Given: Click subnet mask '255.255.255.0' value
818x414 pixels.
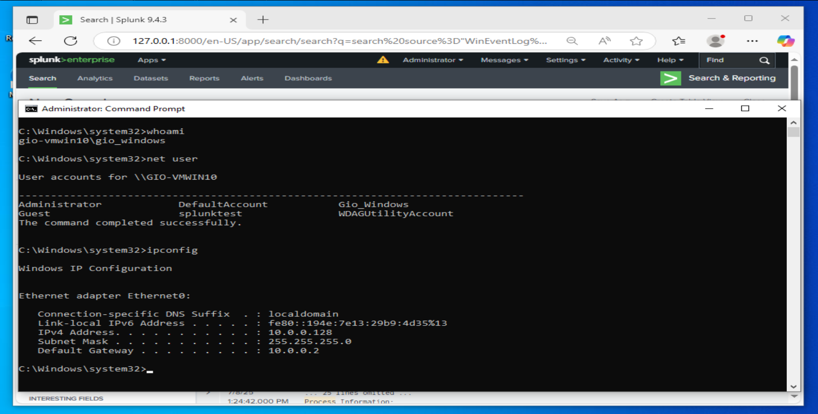Looking at the screenshot, I should [310, 341].
